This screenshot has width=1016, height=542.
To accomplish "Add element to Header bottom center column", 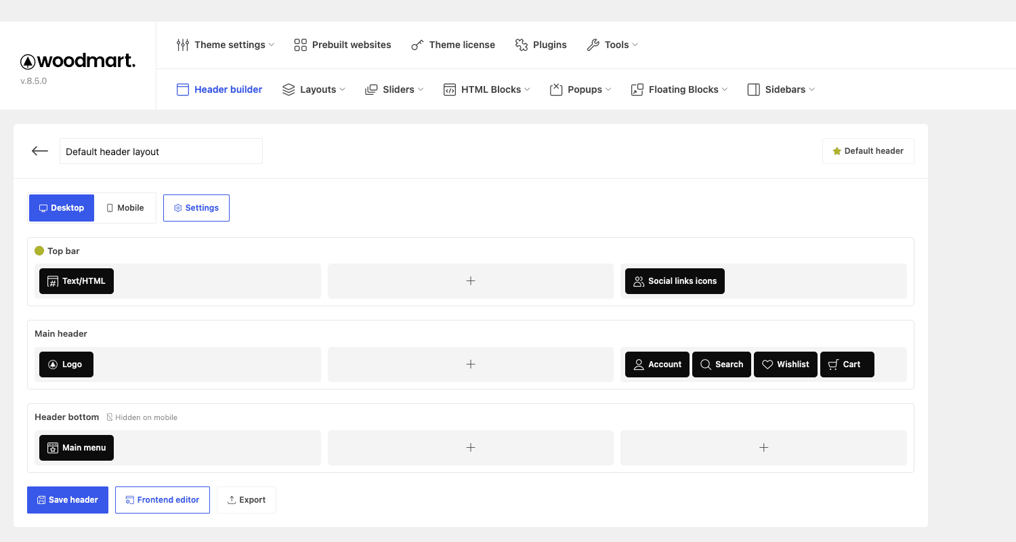I will pyautogui.click(x=471, y=448).
